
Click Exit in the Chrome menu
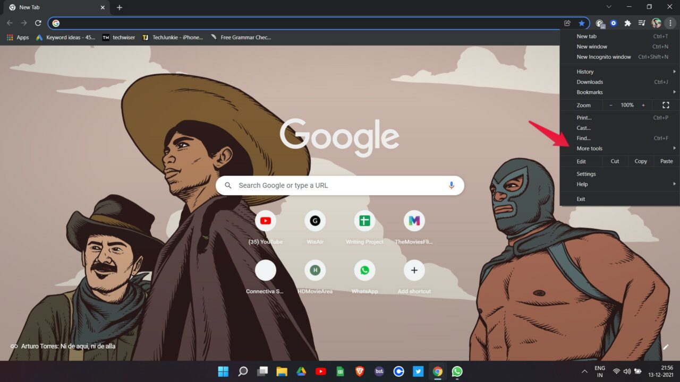click(x=619, y=199)
